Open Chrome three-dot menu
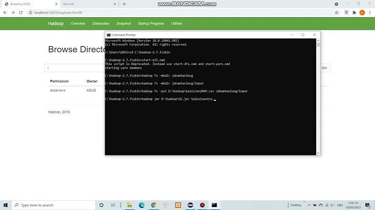The height and width of the screenshot is (210, 375). (370, 12)
